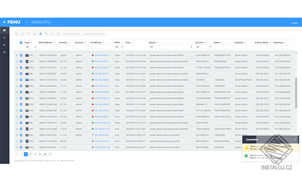This screenshot has height=181, width=302.
Task: Collapse the Connection panel chevron
Action: [x=295, y=140]
